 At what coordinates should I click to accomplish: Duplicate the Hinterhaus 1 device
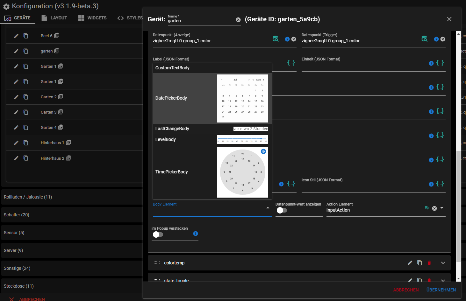26,143
